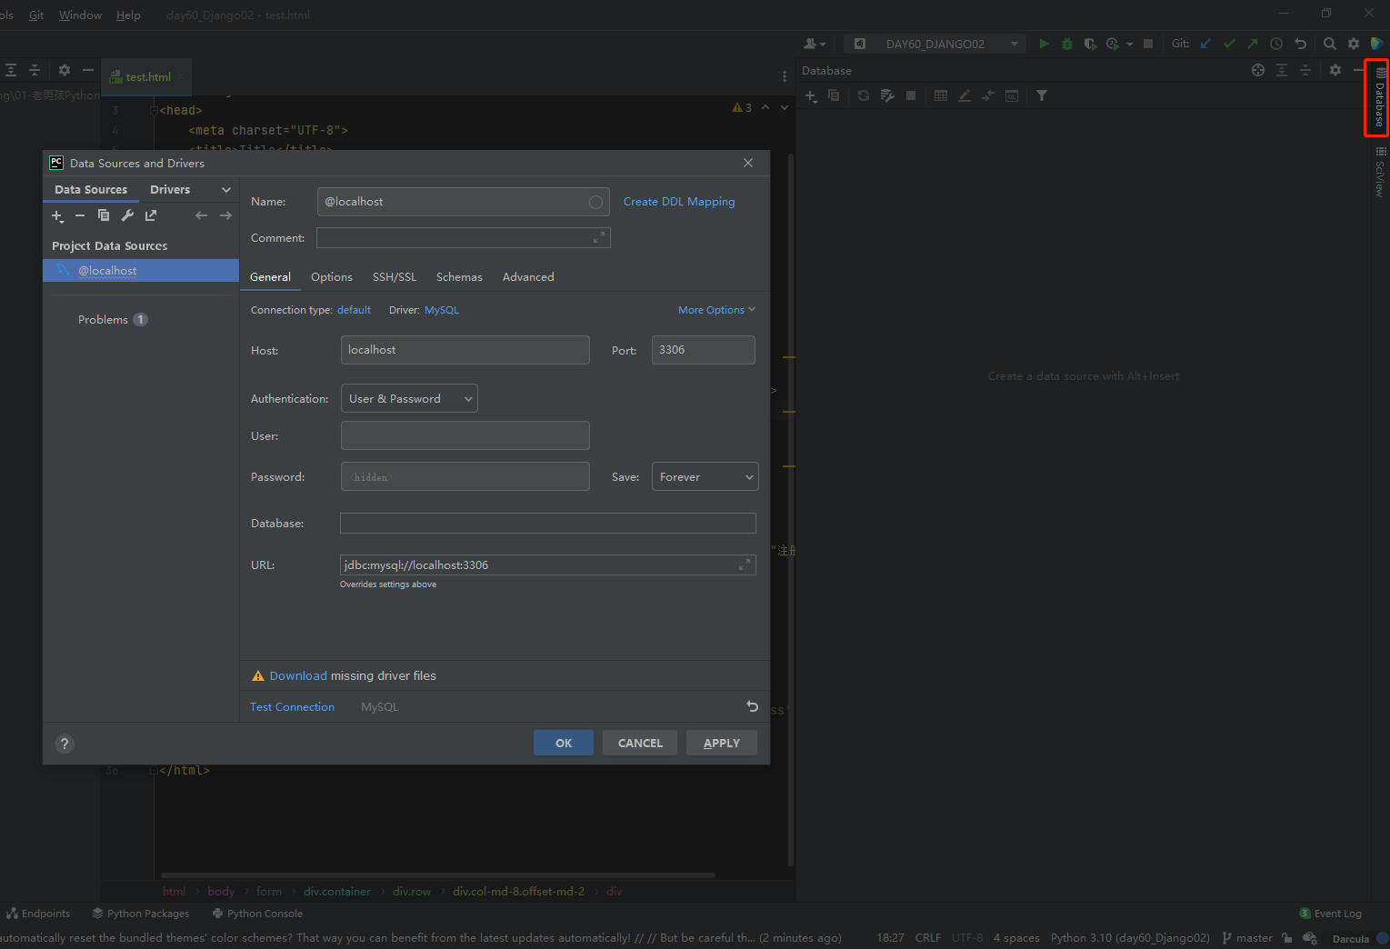
Task: Open table view icon in Database panel
Action: [x=941, y=95]
